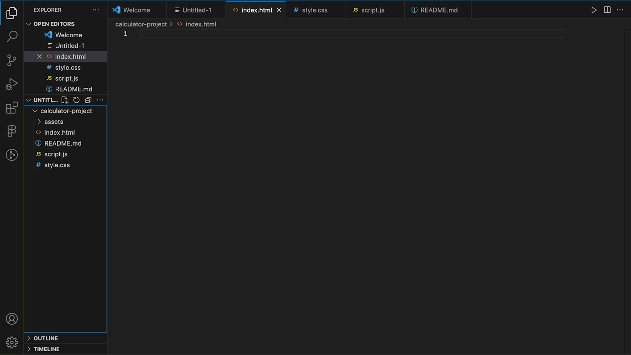Open the Search view
The height and width of the screenshot is (355, 631).
pyautogui.click(x=12, y=37)
